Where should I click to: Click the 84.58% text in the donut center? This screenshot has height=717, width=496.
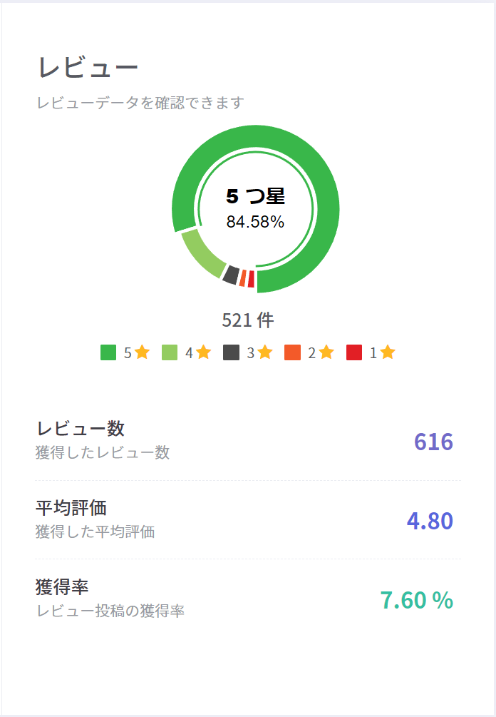(x=255, y=222)
